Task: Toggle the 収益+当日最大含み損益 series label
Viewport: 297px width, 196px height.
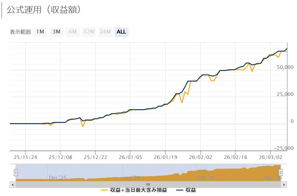Action: point(138,190)
